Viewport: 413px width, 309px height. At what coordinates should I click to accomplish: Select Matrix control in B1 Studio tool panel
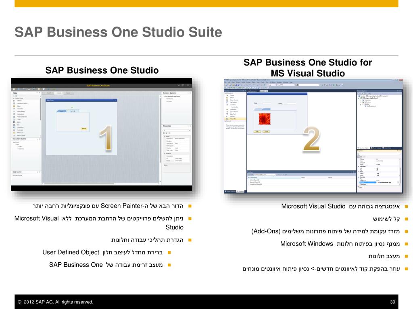[x=19, y=122]
